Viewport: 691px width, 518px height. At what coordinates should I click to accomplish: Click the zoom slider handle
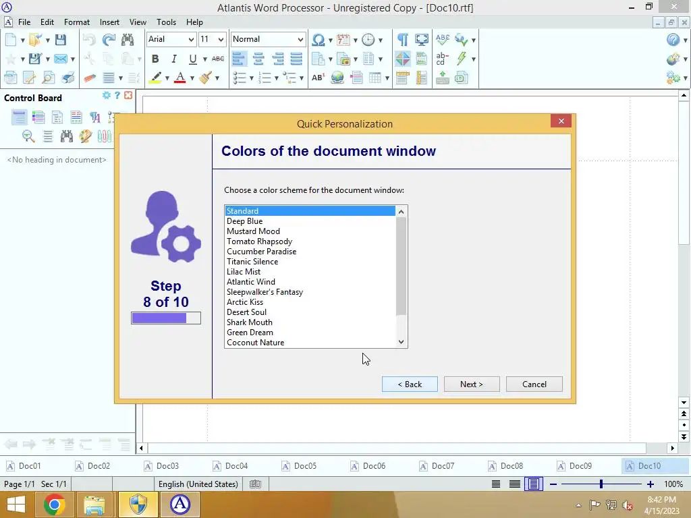coord(601,484)
